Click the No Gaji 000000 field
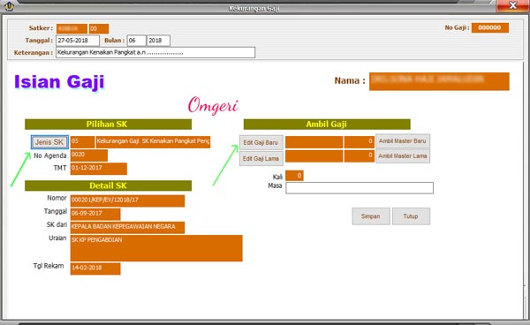530x325 pixels. pyautogui.click(x=490, y=27)
